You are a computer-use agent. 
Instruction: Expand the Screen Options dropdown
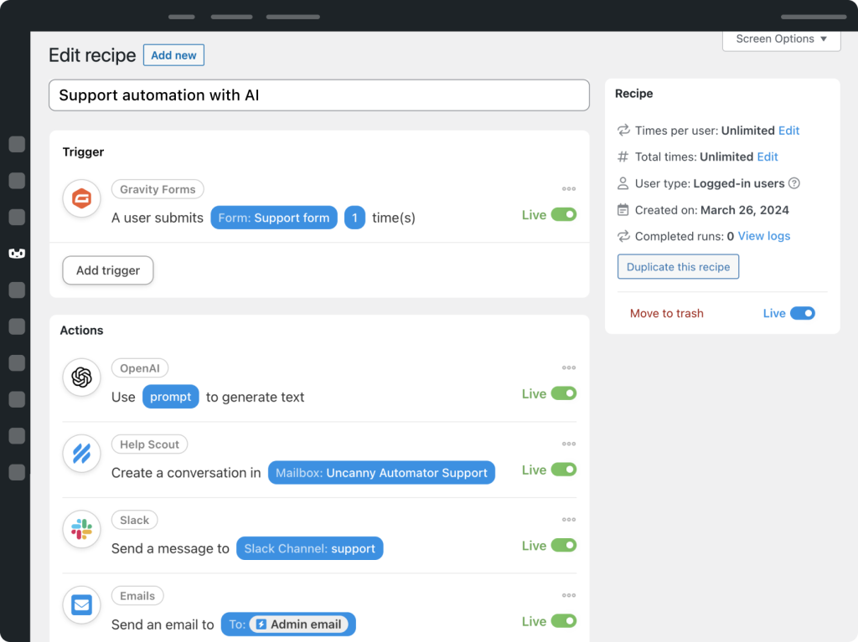[781, 39]
